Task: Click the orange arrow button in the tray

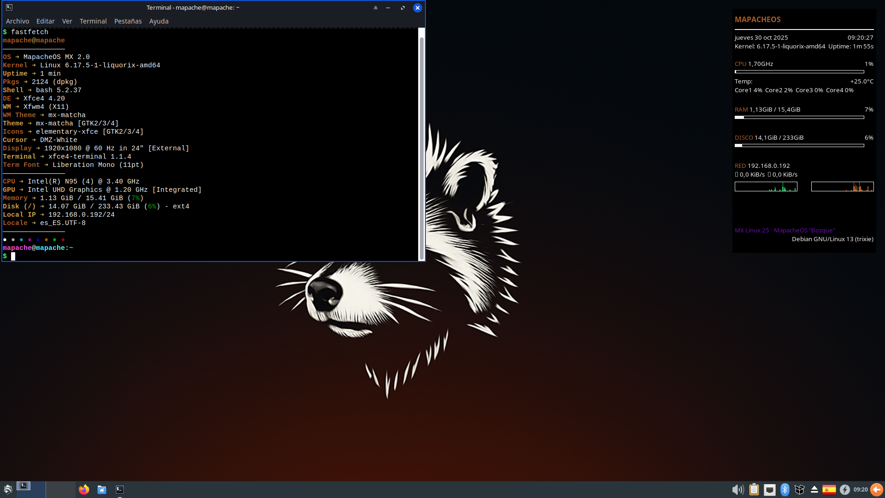Action: click(x=876, y=490)
